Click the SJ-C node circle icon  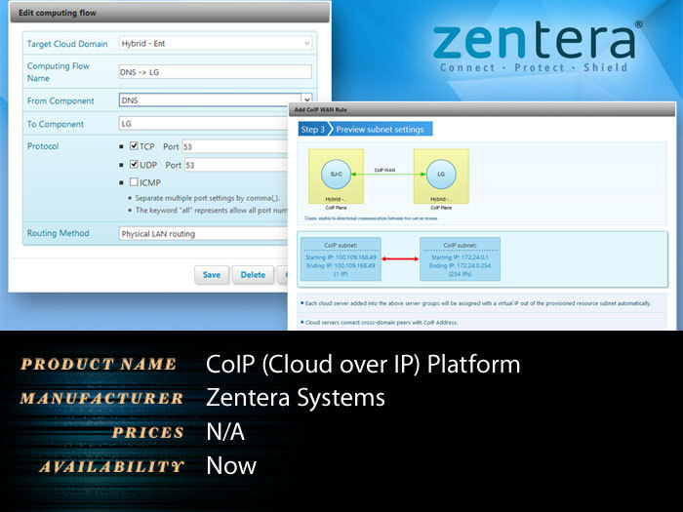[336, 175]
